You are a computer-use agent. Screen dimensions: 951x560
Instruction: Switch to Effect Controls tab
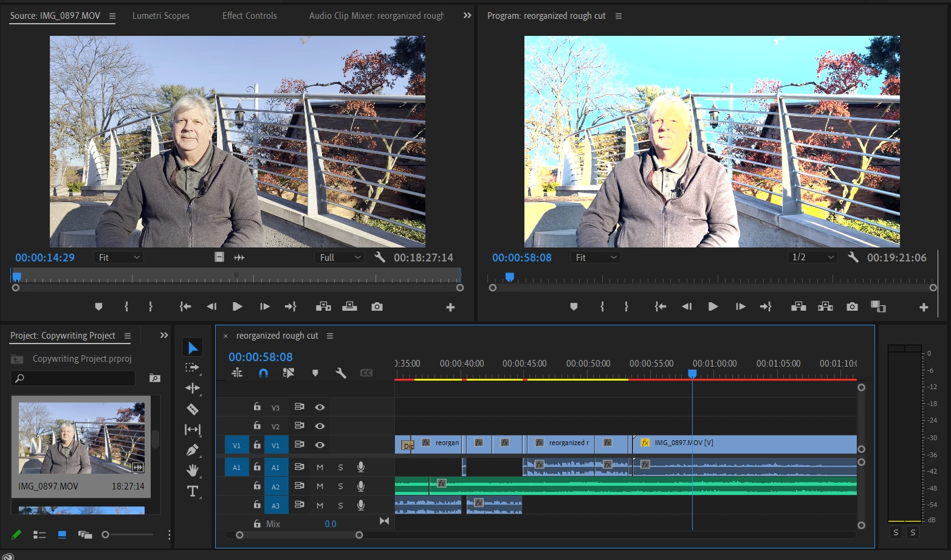coord(250,16)
